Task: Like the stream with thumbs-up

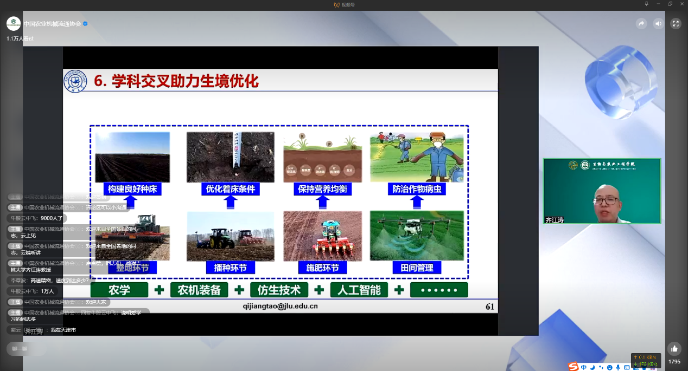Action: 674,349
